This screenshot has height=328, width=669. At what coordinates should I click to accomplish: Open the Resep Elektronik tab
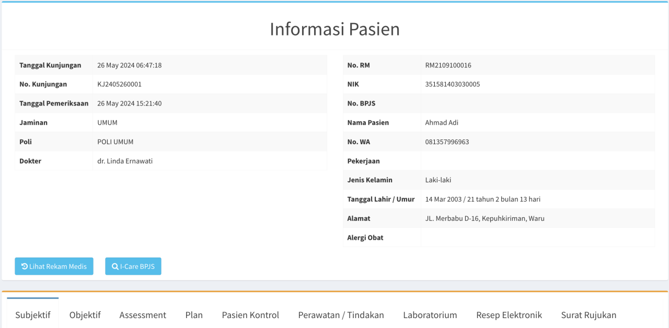[x=509, y=315]
